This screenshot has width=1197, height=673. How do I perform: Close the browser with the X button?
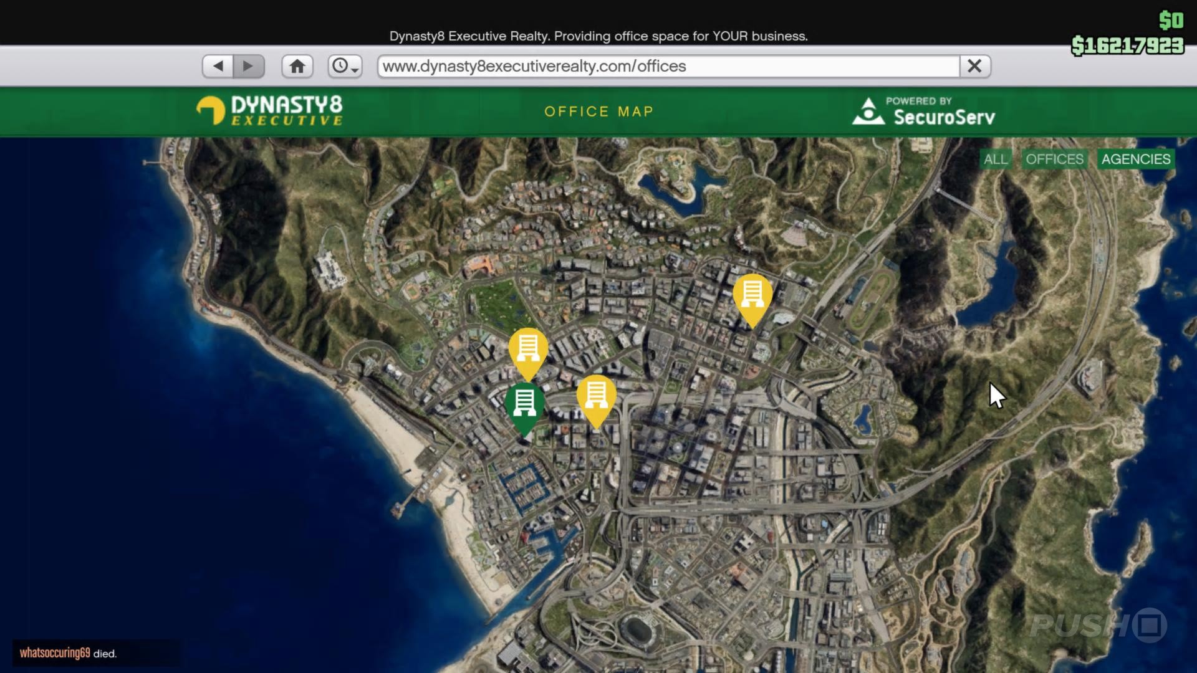(975, 65)
